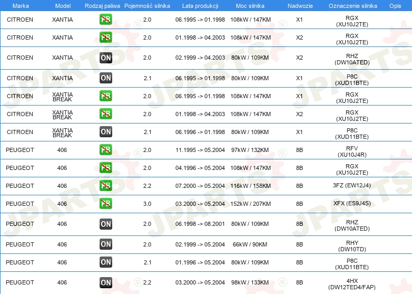Click body code '8B' in the XFX row
412x294 pixels.
point(299,204)
